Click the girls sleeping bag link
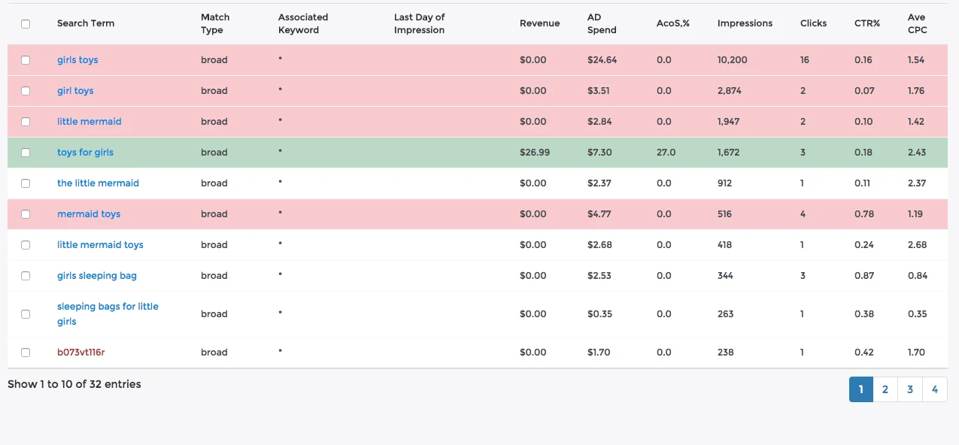The height and width of the screenshot is (445, 959). pos(97,276)
